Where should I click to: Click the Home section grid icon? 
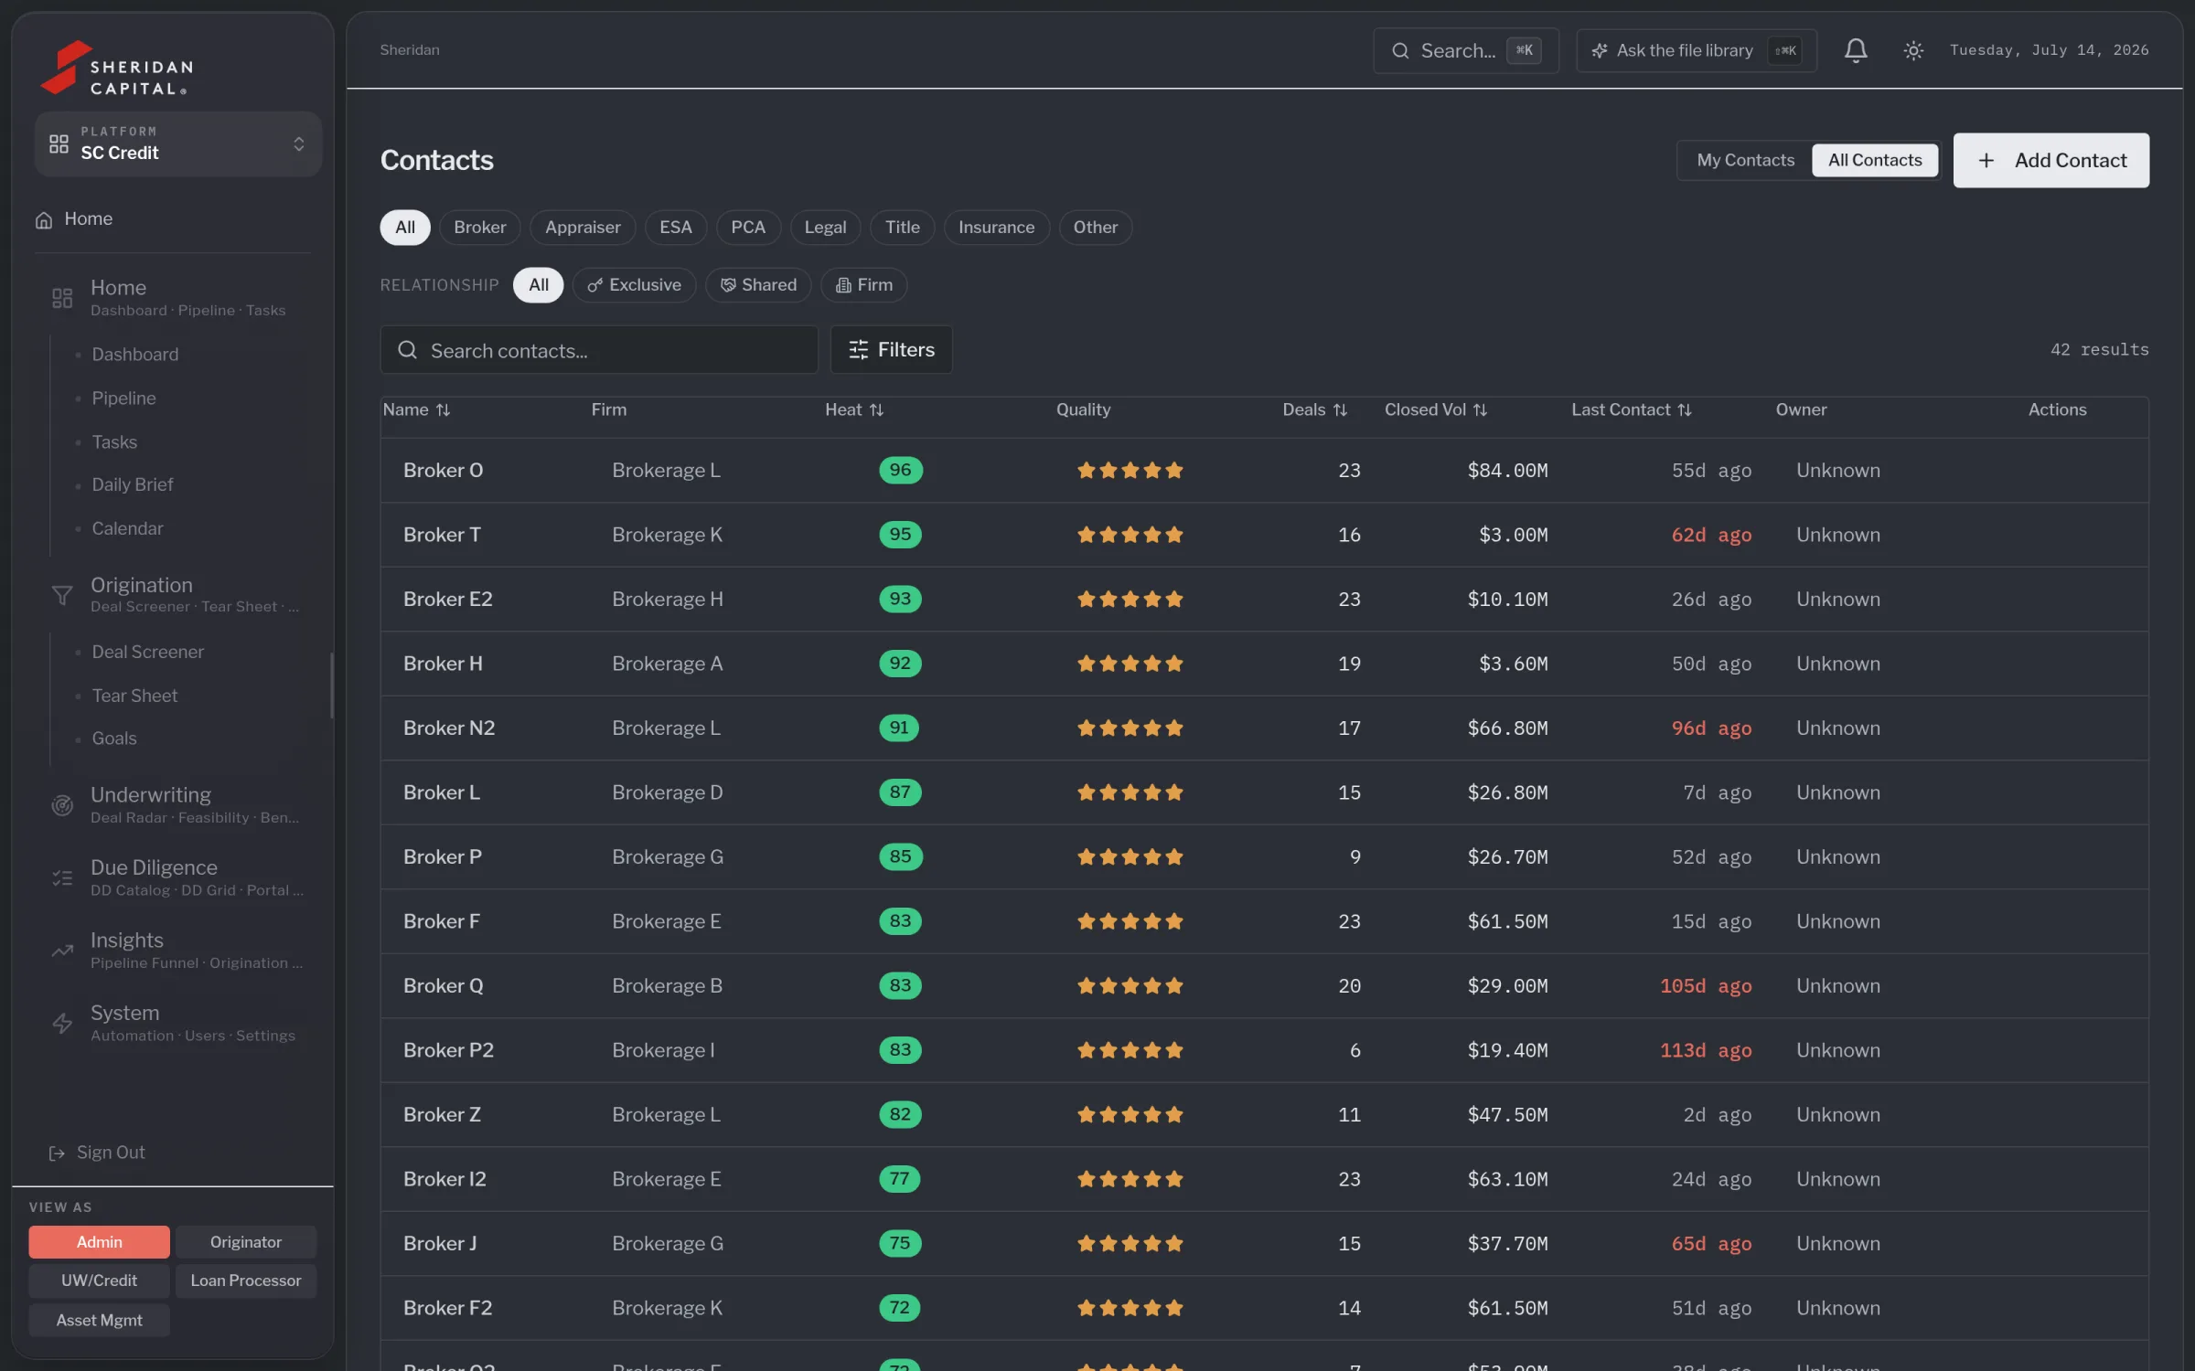point(62,298)
